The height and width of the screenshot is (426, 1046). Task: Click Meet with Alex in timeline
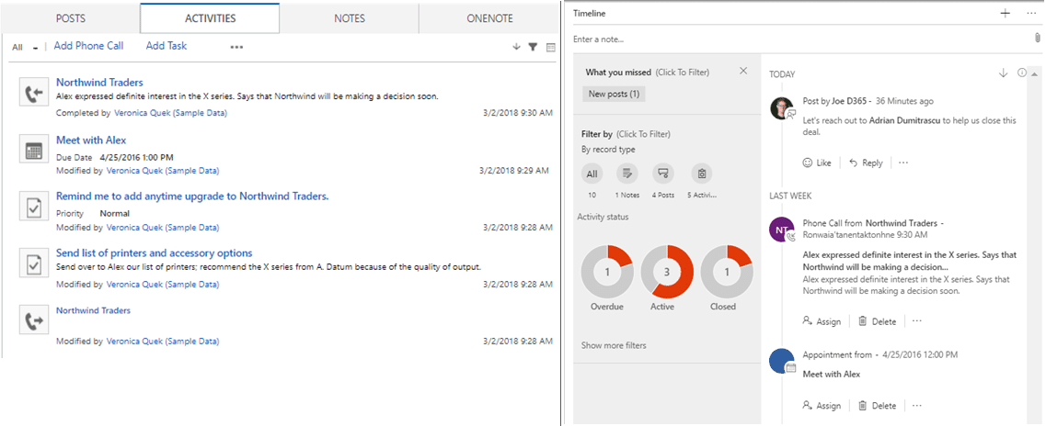(832, 374)
